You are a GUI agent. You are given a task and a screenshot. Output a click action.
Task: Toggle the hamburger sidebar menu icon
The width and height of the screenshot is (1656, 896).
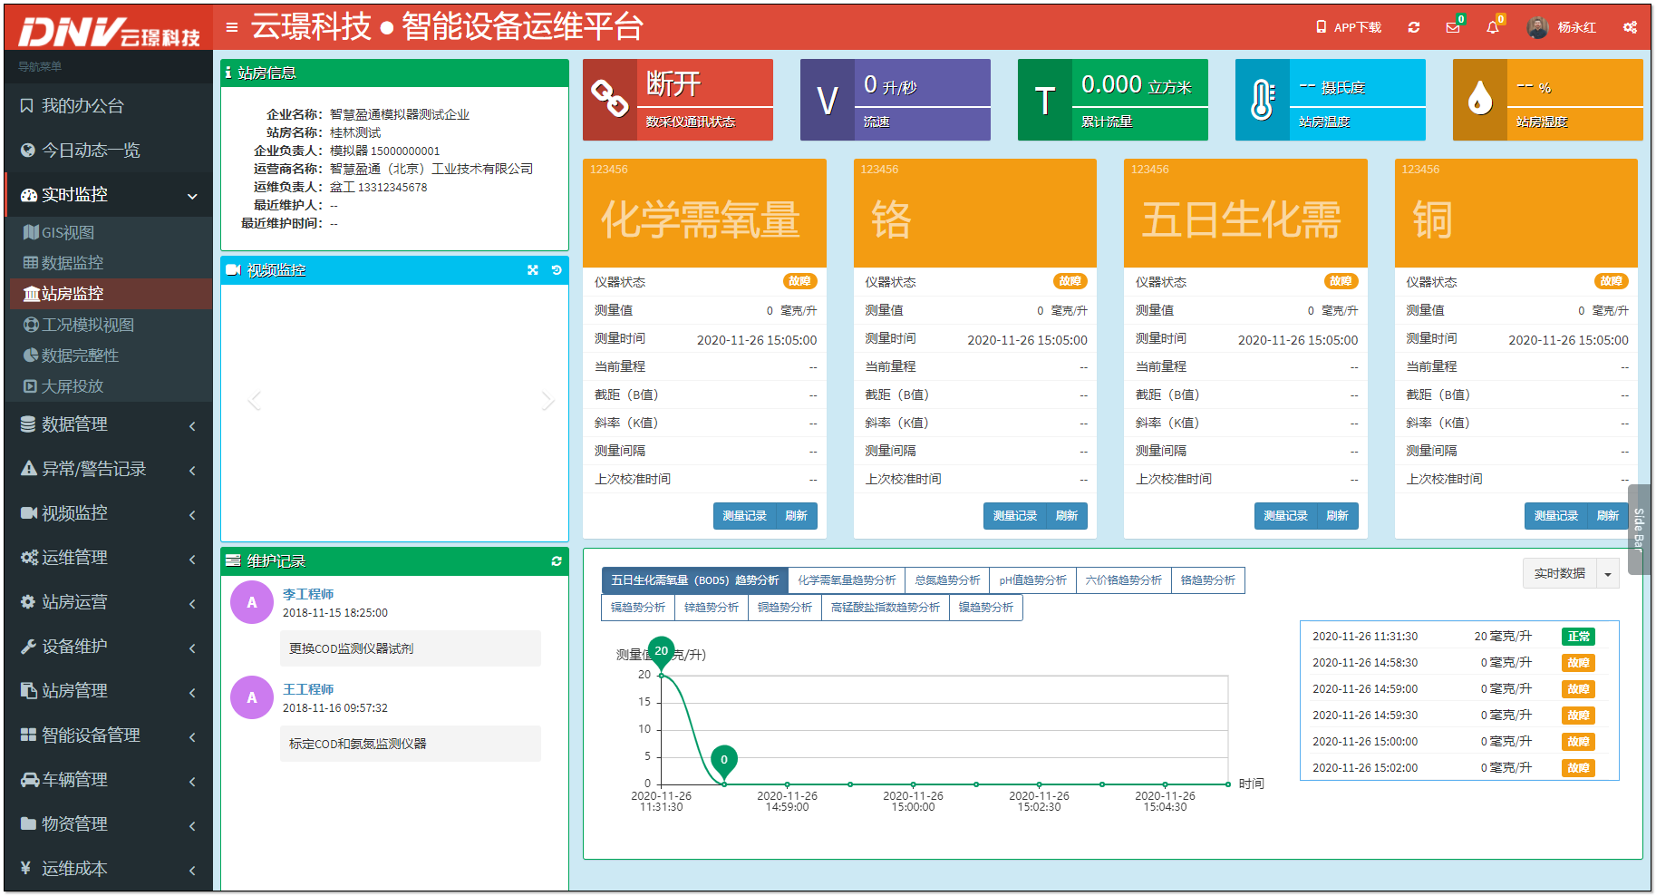[232, 27]
